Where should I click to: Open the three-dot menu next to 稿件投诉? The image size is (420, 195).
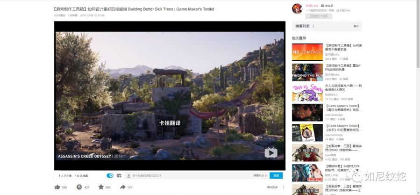point(284,187)
